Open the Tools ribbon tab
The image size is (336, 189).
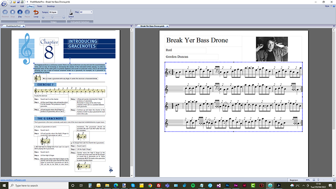(x=39, y=6)
